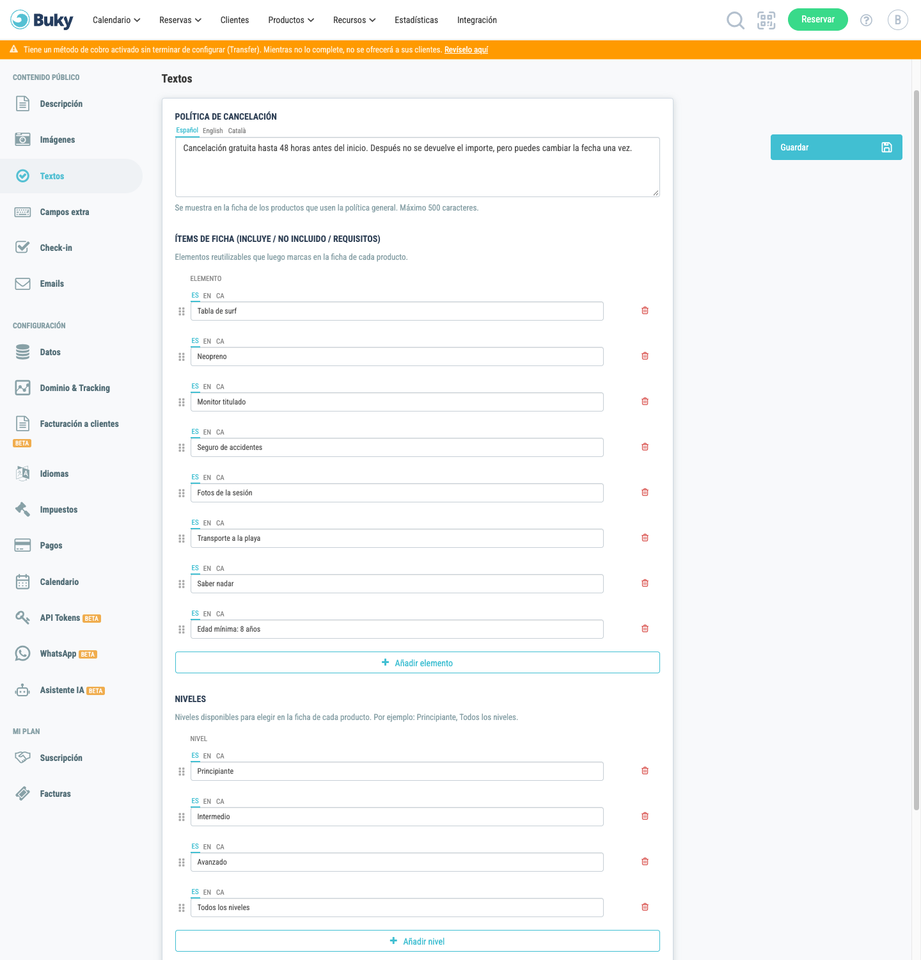Go to the Buky logo home
Screen dimensions: 921x960
pyautogui.click(x=42, y=20)
